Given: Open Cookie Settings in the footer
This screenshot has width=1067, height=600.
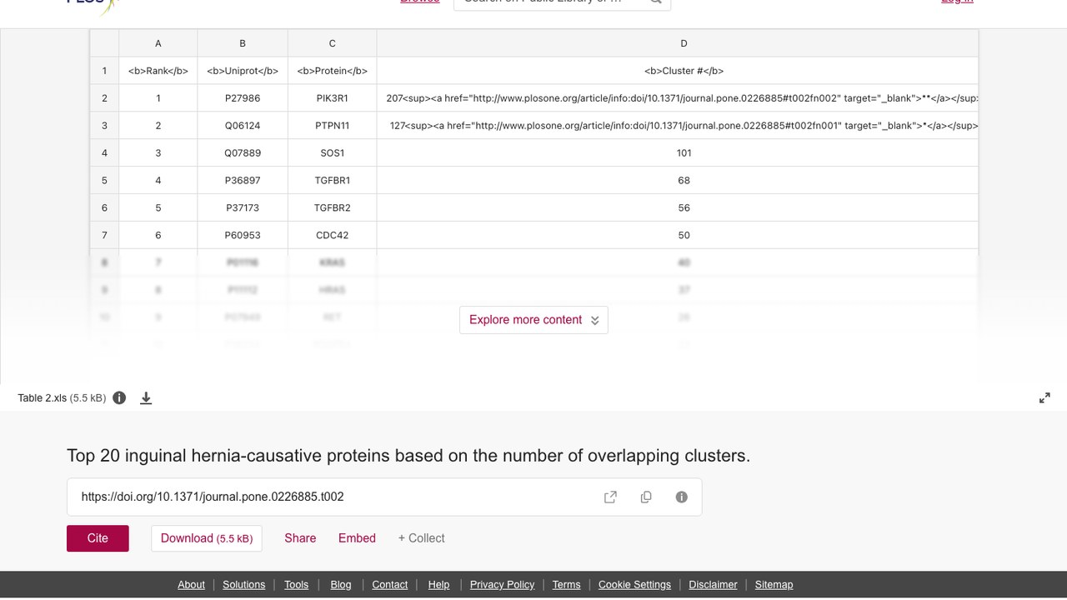Looking at the screenshot, I should point(634,585).
